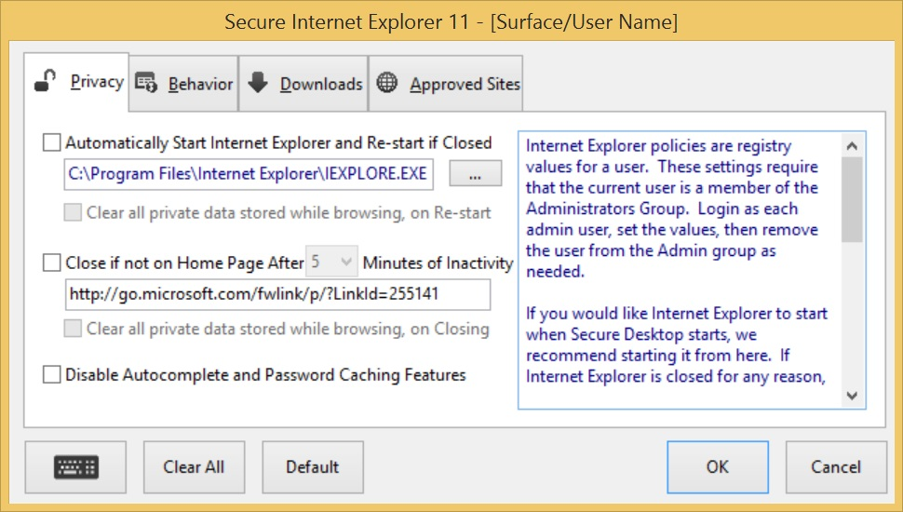Expand the minutes of inactivity dropdown
The width and height of the screenshot is (903, 512).
click(331, 262)
